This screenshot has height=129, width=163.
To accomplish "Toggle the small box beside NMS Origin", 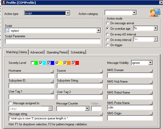I will (151, 113).
